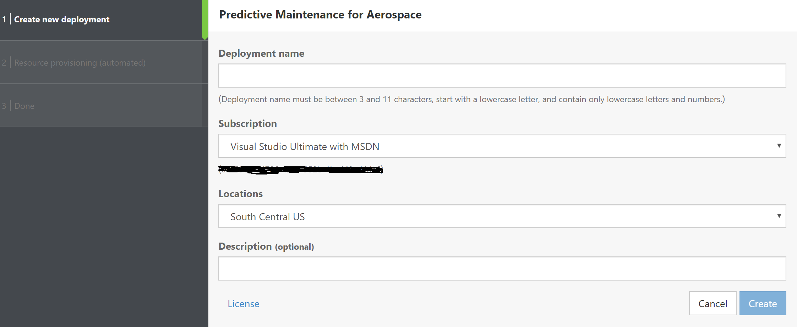Click the Subscription field label
The height and width of the screenshot is (327, 797).
click(247, 124)
